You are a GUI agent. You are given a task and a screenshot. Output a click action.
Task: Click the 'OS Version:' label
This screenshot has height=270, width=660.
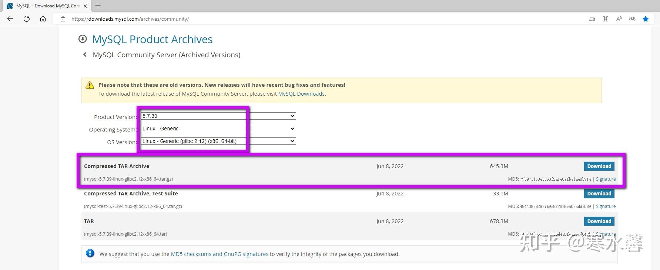click(122, 142)
